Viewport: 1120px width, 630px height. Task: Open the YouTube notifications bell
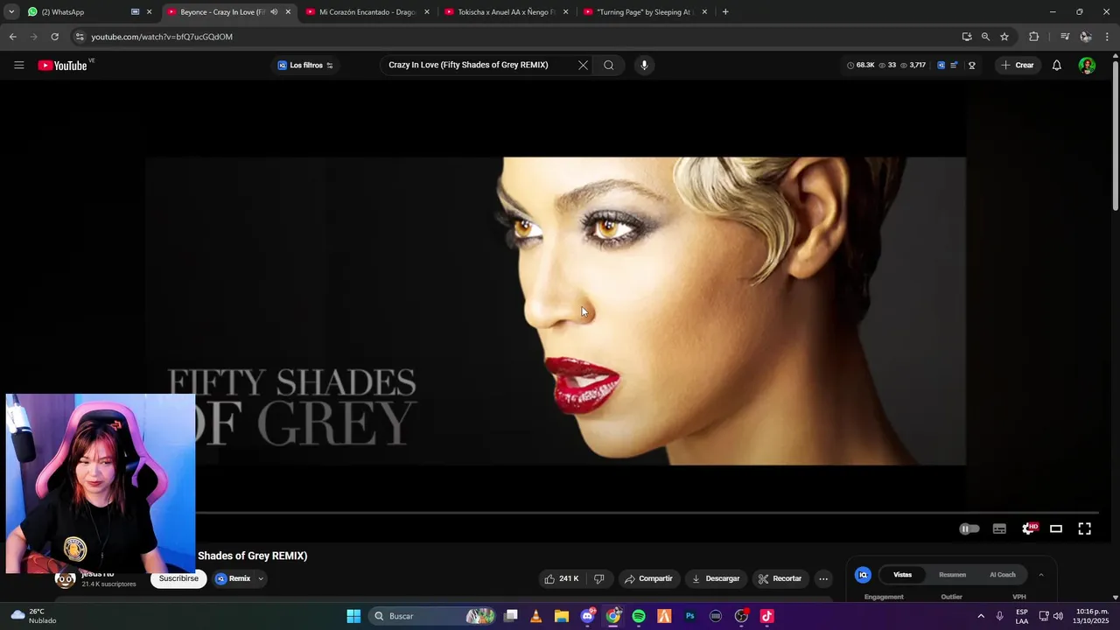tap(1056, 65)
